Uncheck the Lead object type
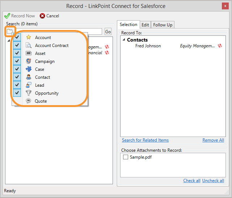Image resolution: width=232 pixels, height=198 pixels. click(x=17, y=85)
